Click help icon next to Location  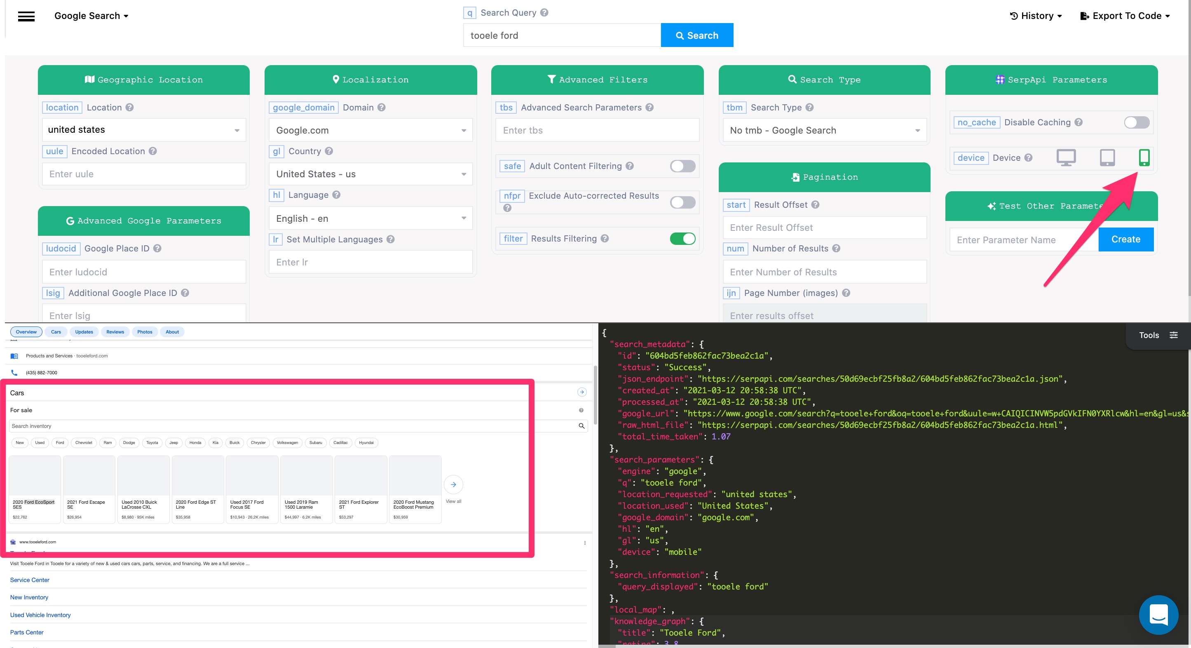click(129, 107)
